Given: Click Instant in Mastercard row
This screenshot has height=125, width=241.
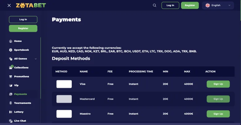Looking at the screenshot, I should pyautogui.click(x=133, y=99).
